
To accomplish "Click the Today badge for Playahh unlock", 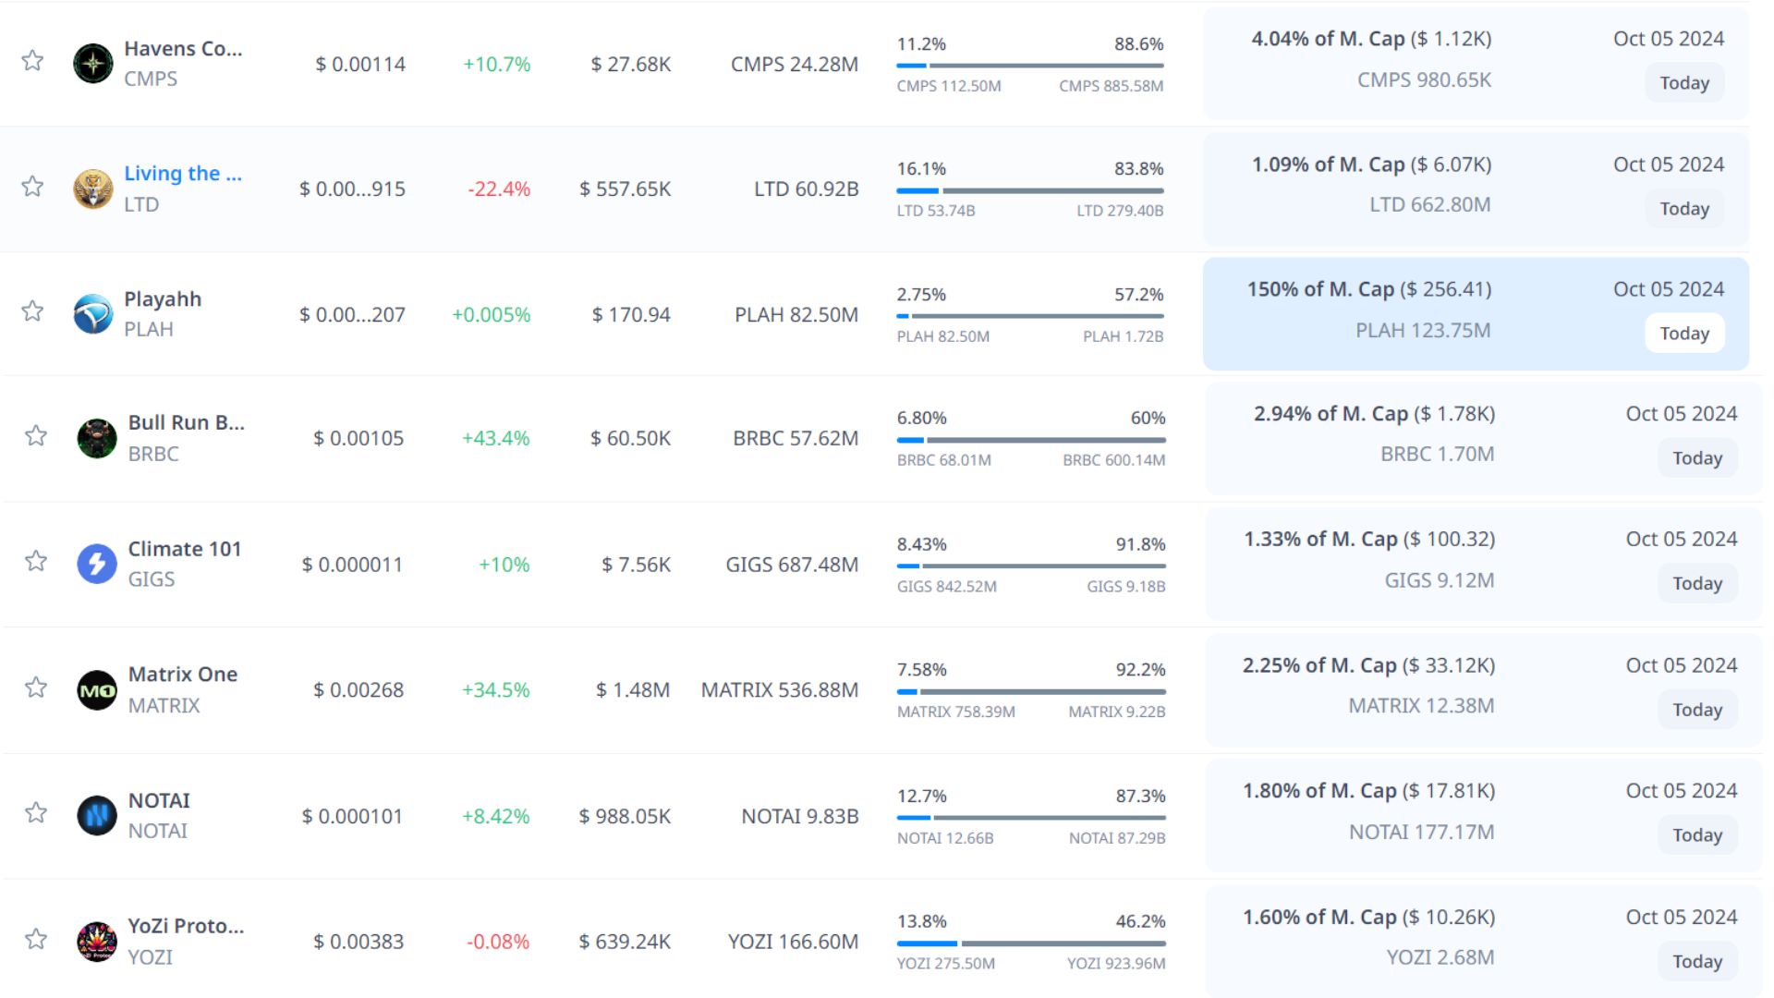I will (x=1683, y=334).
